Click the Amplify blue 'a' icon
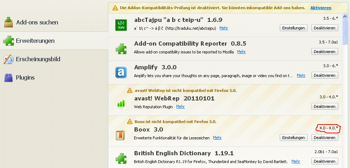The height and width of the screenshot is (168, 350). click(x=121, y=73)
